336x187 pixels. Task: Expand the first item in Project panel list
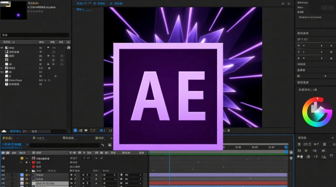pyautogui.click(x=2, y=48)
